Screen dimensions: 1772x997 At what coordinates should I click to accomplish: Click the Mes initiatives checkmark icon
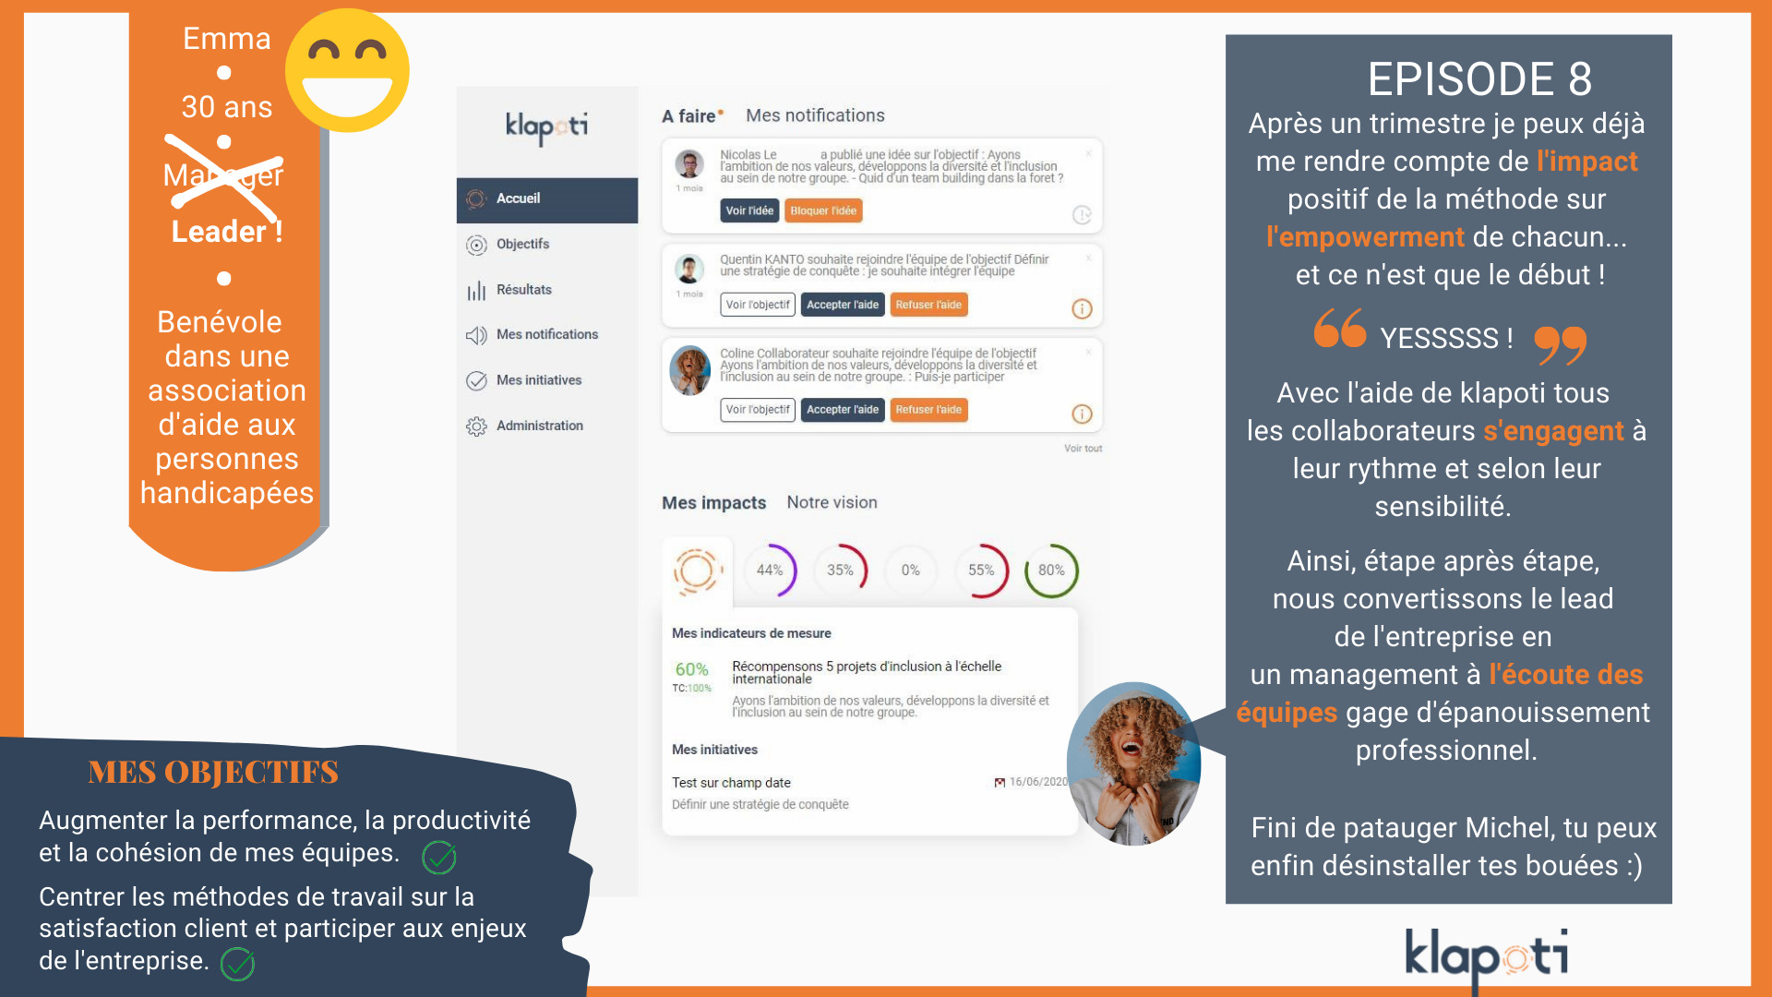(481, 381)
